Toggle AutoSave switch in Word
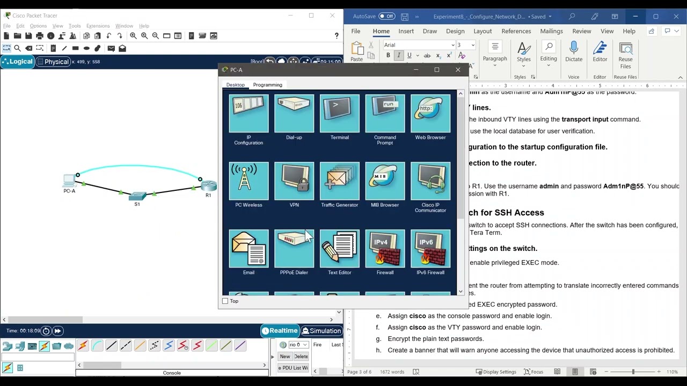Viewport: 687px width, 386px height. (386, 17)
